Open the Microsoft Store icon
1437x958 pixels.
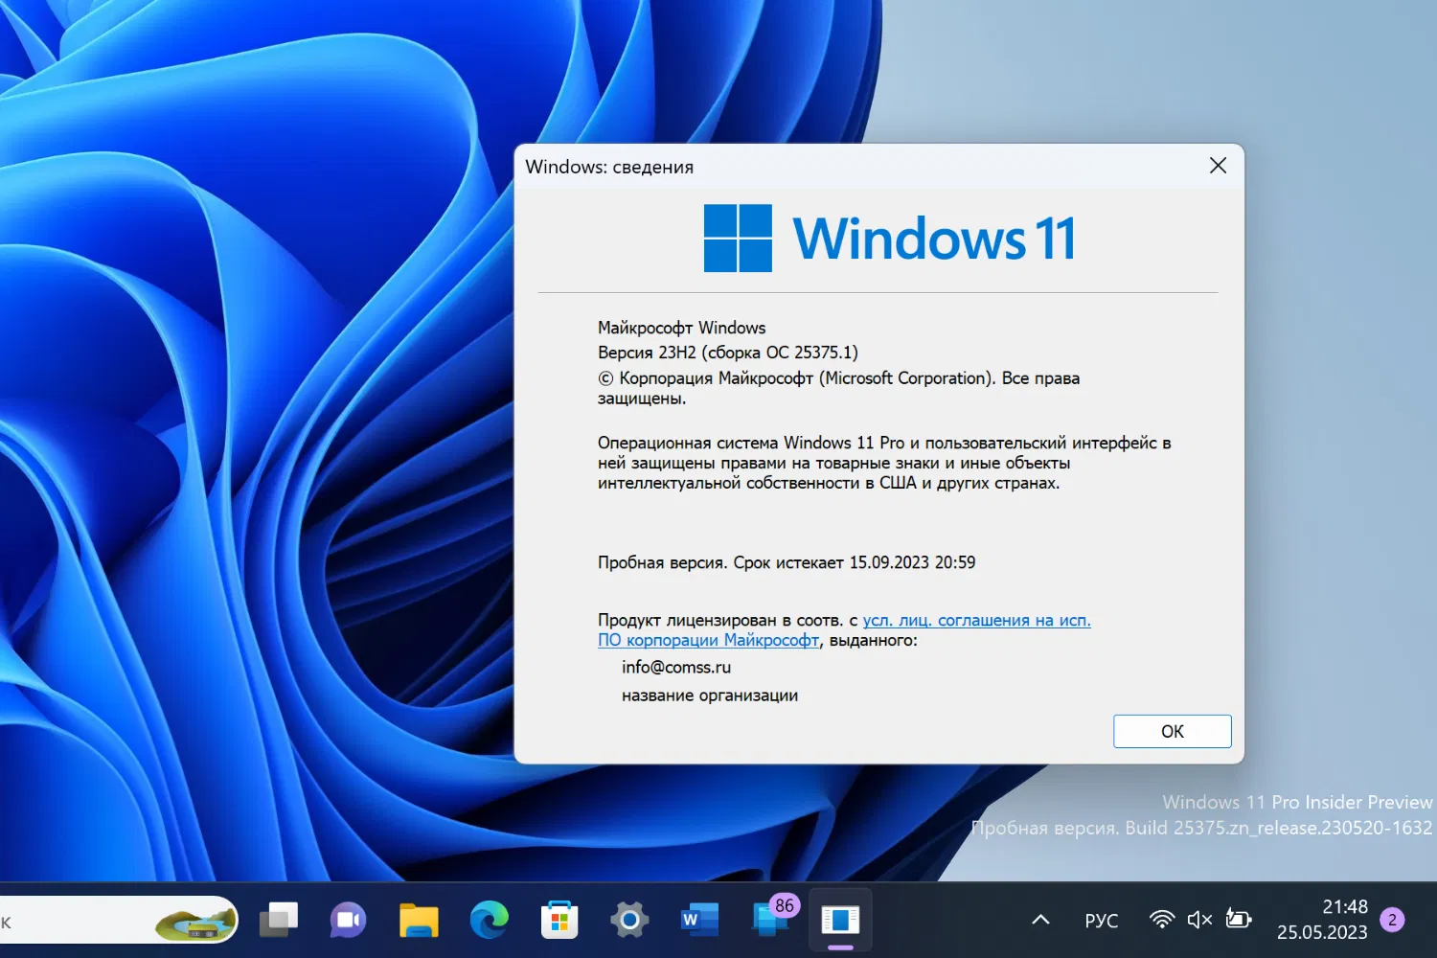point(559,920)
